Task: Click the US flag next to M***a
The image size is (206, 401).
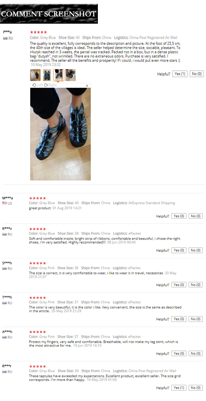Action: point(4,203)
